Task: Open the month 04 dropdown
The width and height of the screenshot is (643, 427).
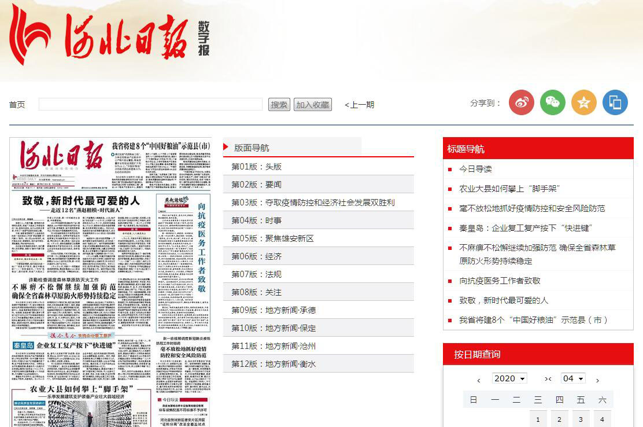Action: tap(572, 378)
